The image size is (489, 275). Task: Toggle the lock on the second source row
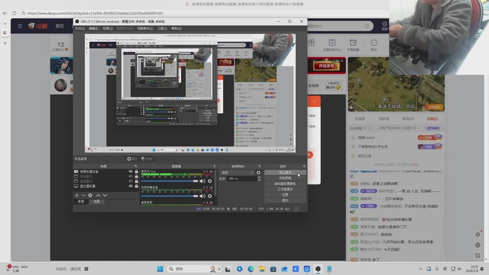[x=136, y=176]
